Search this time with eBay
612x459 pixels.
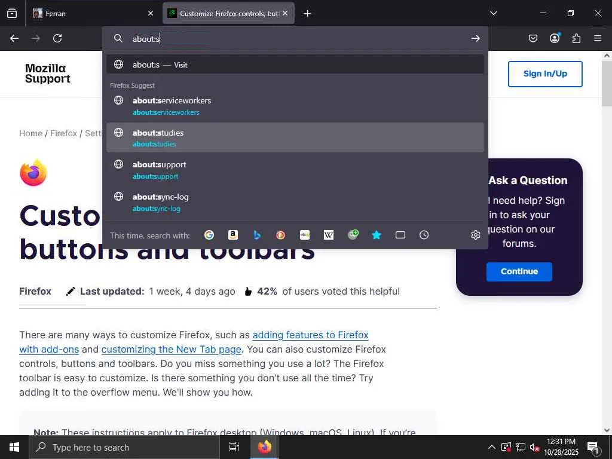pos(305,235)
